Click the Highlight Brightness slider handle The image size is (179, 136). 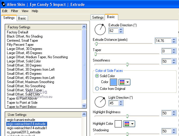pos(127,116)
